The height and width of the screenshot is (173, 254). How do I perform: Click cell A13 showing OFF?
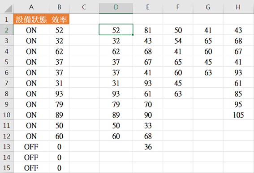[x=31, y=147]
